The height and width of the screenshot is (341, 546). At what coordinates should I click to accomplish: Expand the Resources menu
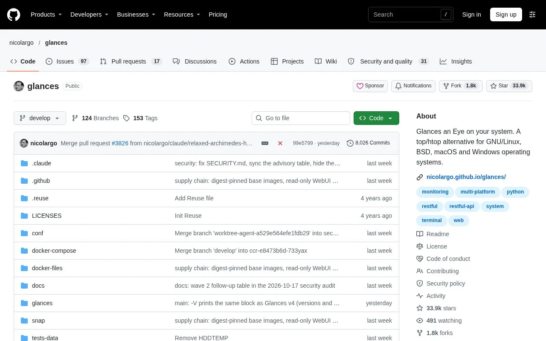[182, 14]
